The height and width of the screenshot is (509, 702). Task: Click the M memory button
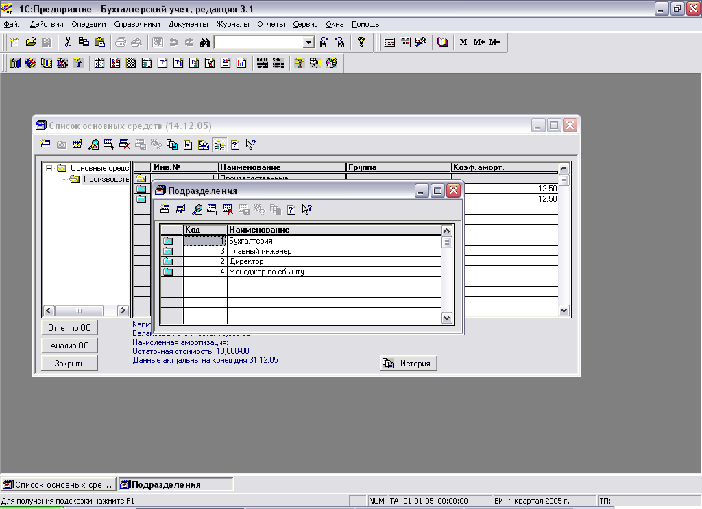pos(463,42)
